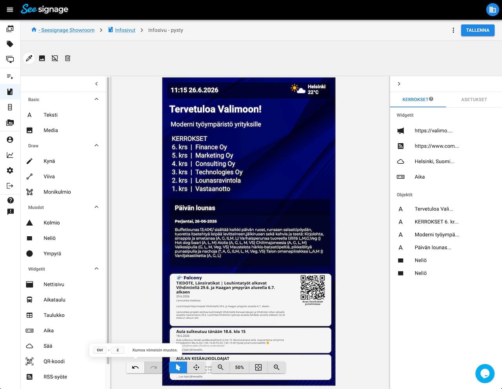502x389 pixels.
Task: Click the zoom out magnifier
Action: click(x=221, y=367)
